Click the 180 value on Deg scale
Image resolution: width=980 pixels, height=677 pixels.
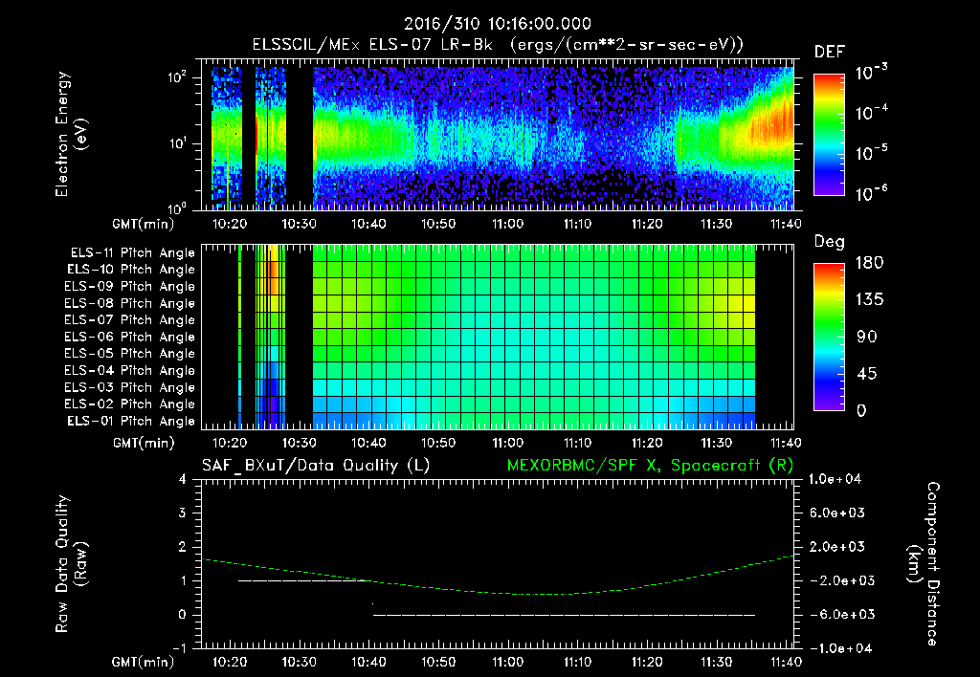(869, 263)
